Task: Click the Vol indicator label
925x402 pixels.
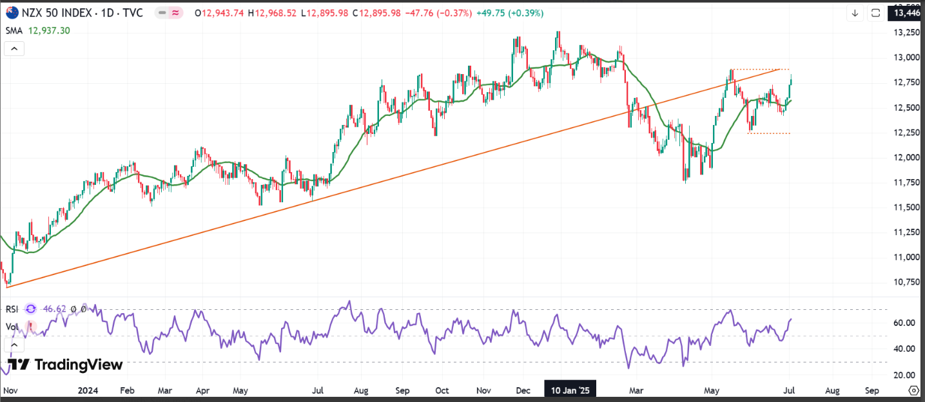Action: click(x=12, y=327)
